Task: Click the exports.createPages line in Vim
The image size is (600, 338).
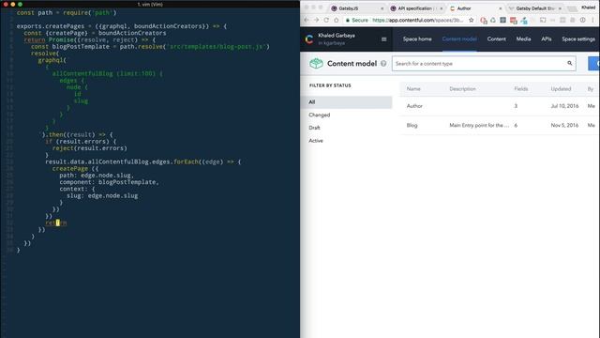Action: [121, 26]
